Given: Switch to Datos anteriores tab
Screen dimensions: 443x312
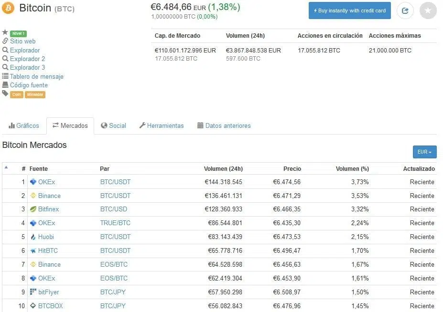Looking at the screenshot, I should [224, 125].
